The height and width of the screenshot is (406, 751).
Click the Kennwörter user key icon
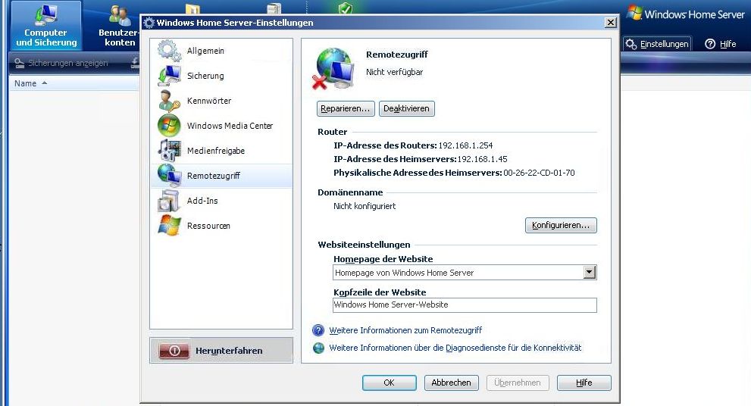(x=170, y=101)
